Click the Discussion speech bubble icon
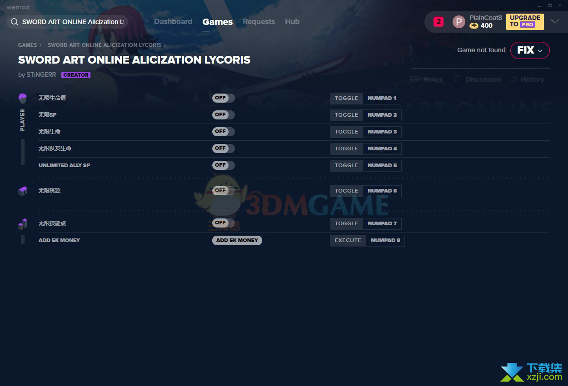This screenshot has width=568, height=386. tap(457, 79)
